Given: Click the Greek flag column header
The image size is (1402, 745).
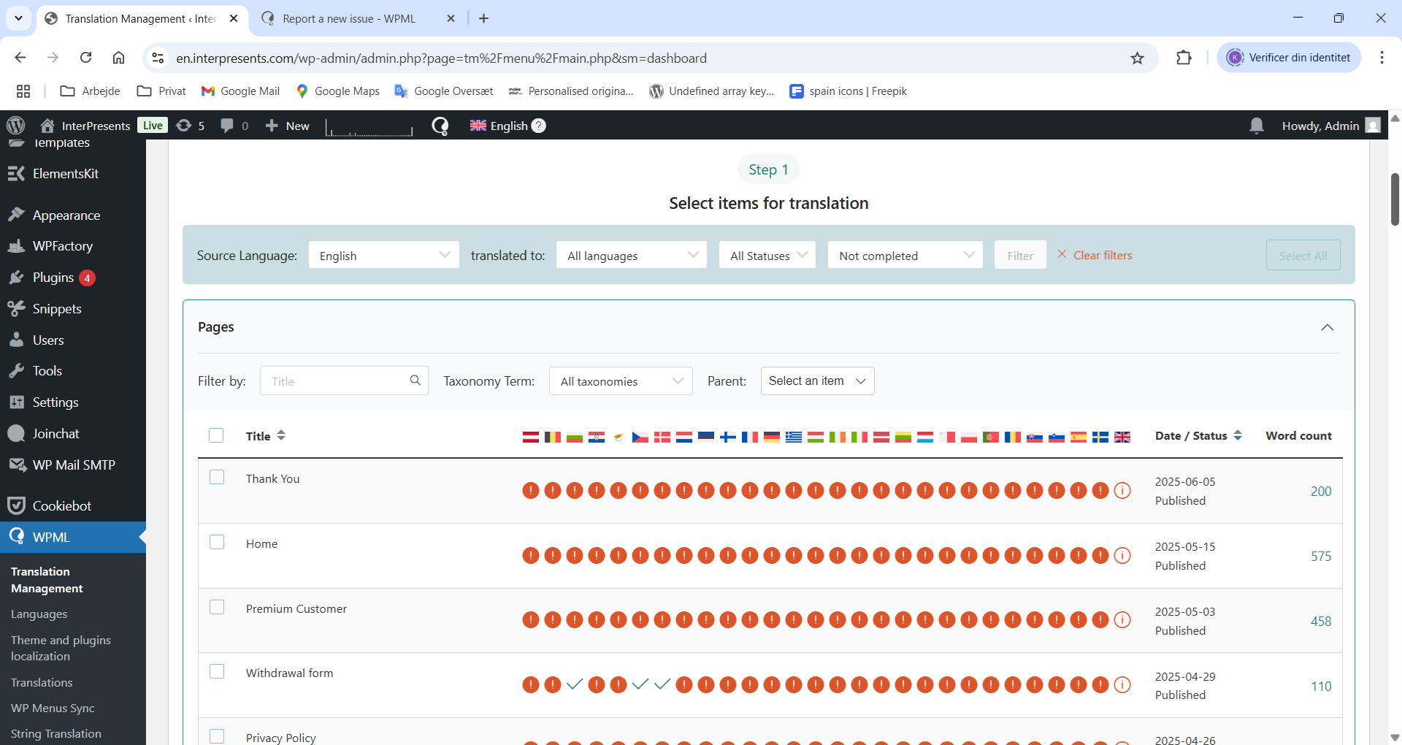Looking at the screenshot, I should click(x=794, y=437).
